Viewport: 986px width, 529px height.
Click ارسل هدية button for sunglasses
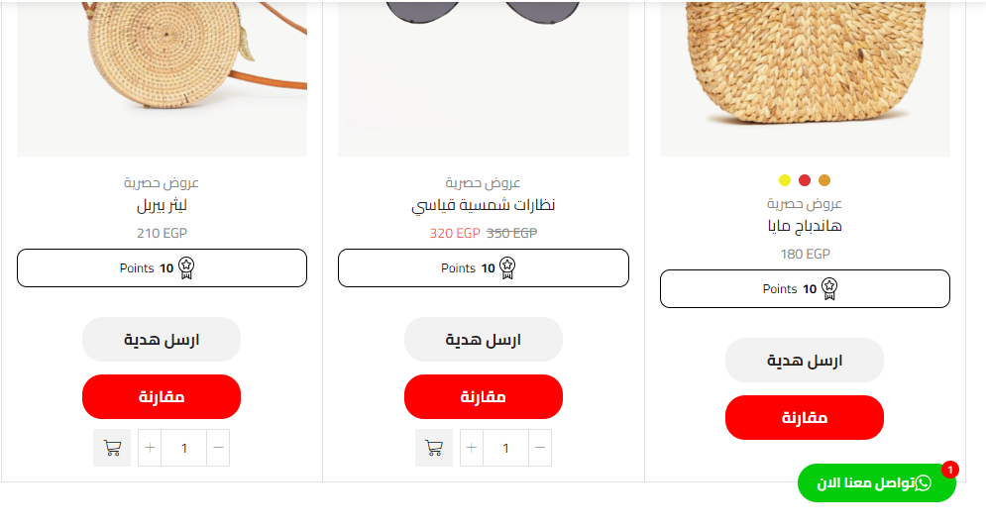[484, 339]
